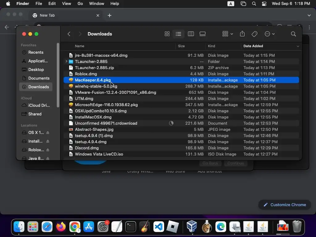This screenshot has width=316, height=237.
Task: Open Shared in Finder sidebar
Action: click(36, 114)
